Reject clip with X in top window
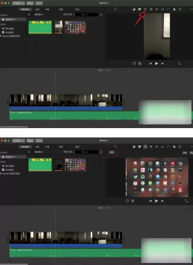Screen dimensions: 193x265 140,64
